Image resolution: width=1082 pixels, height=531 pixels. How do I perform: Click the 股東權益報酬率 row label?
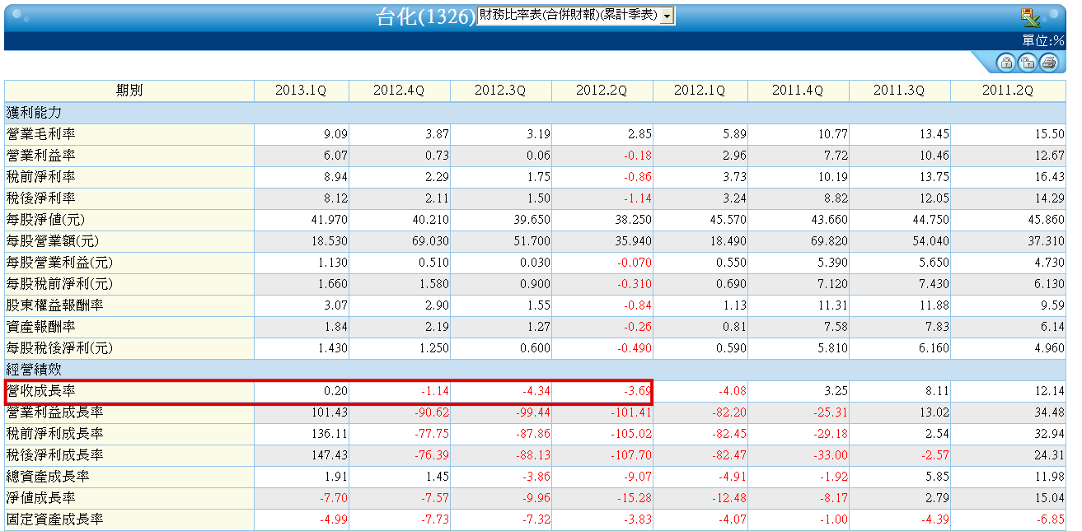coord(55,305)
